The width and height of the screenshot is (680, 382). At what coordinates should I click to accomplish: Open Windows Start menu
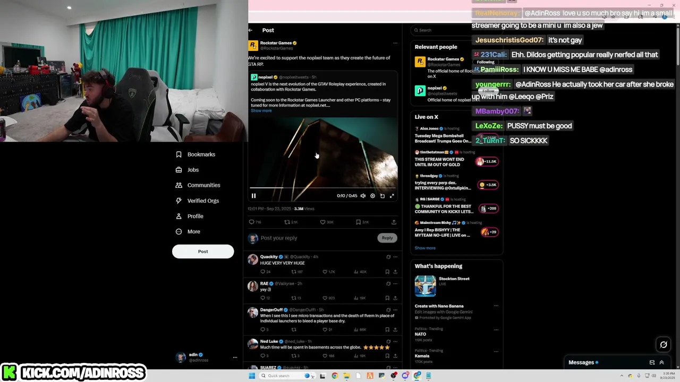pyautogui.click(x=252, y=376)
